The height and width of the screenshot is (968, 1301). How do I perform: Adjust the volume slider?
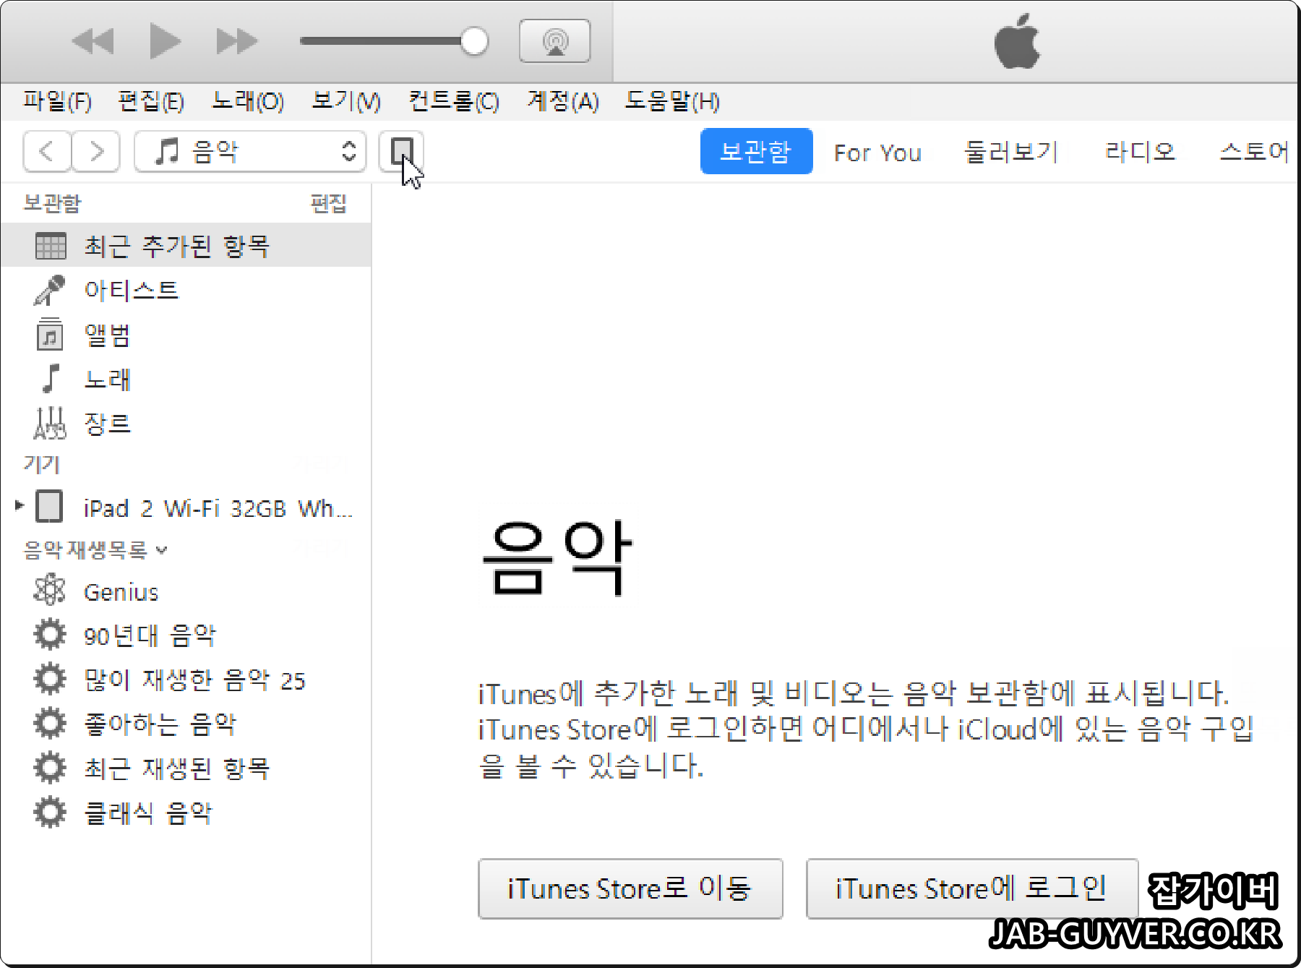tap(474, 41)
